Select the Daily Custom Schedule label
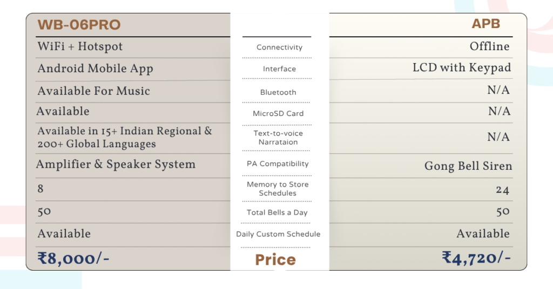The height and width of the screenshot is (289, 553). (278, 234)
